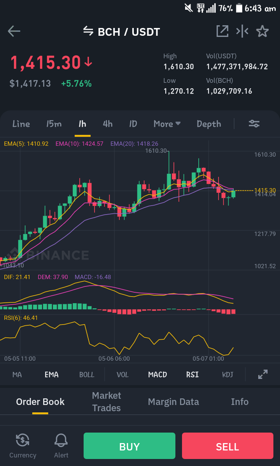Enable the BOLL indicator
Image resolution: width=280 pixels, height=466 pixels.
click(87, 375)
